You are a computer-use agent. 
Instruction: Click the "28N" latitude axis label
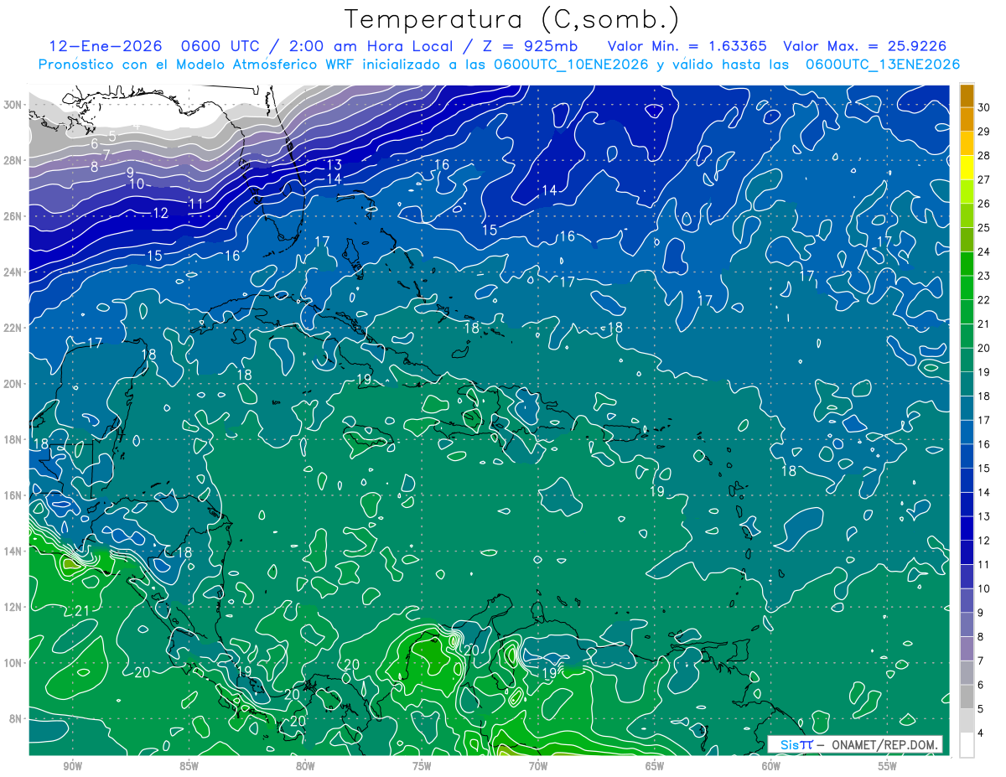13,160
